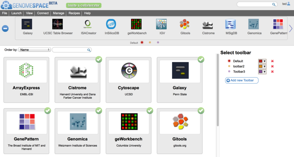294x157 pixels.
Task: Open the toolbar2 color dropdown
Action: point(265,66)
